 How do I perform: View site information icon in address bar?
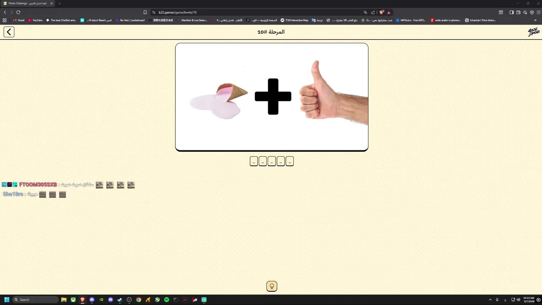tap(154, 12)
